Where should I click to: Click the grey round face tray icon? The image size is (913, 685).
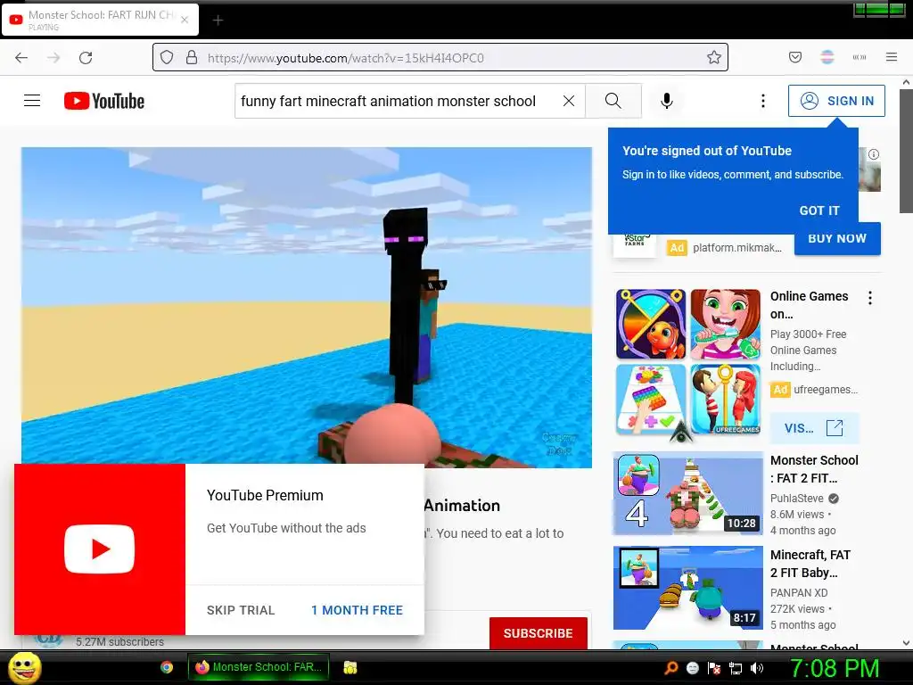click(x=693, y=668)
